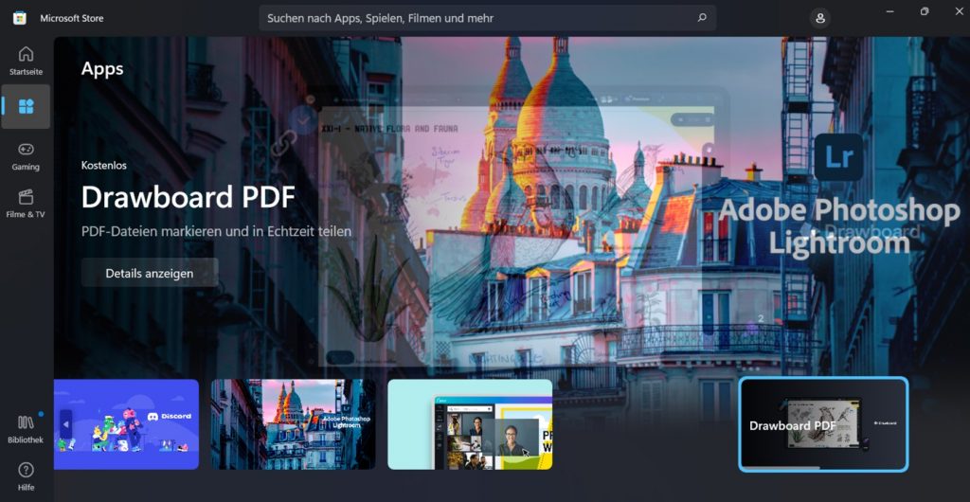Click the Kostenlos price label

point(104,165)
